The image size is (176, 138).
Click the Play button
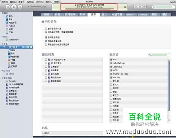point(14,7)
